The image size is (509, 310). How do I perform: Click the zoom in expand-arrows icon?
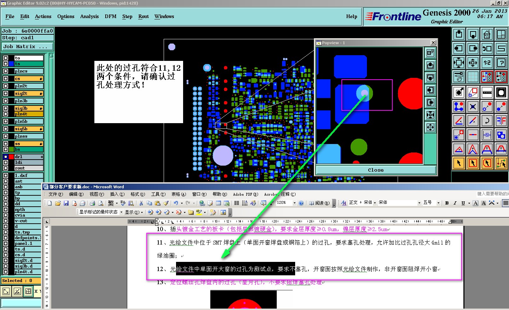point(459,63)
